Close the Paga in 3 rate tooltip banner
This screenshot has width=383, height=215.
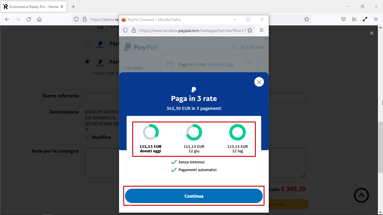tap(249, 62)
